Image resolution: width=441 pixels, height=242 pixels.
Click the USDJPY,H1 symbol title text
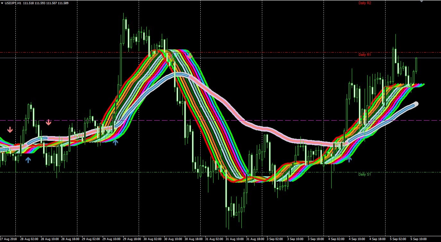[13, 3]
